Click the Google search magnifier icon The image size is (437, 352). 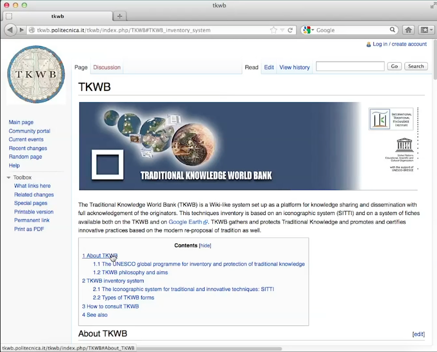pos(393,30)
